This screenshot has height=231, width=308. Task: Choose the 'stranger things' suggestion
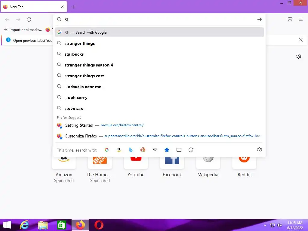point(159,43)
